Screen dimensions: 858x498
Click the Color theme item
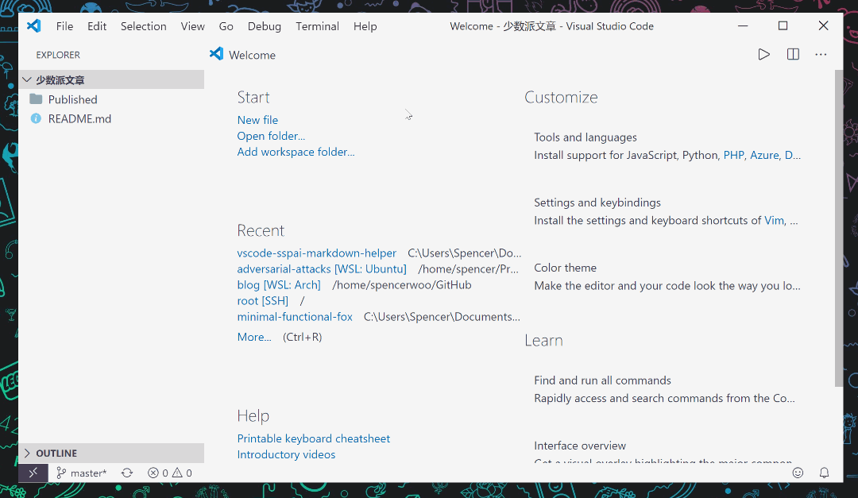coord(566,268)
